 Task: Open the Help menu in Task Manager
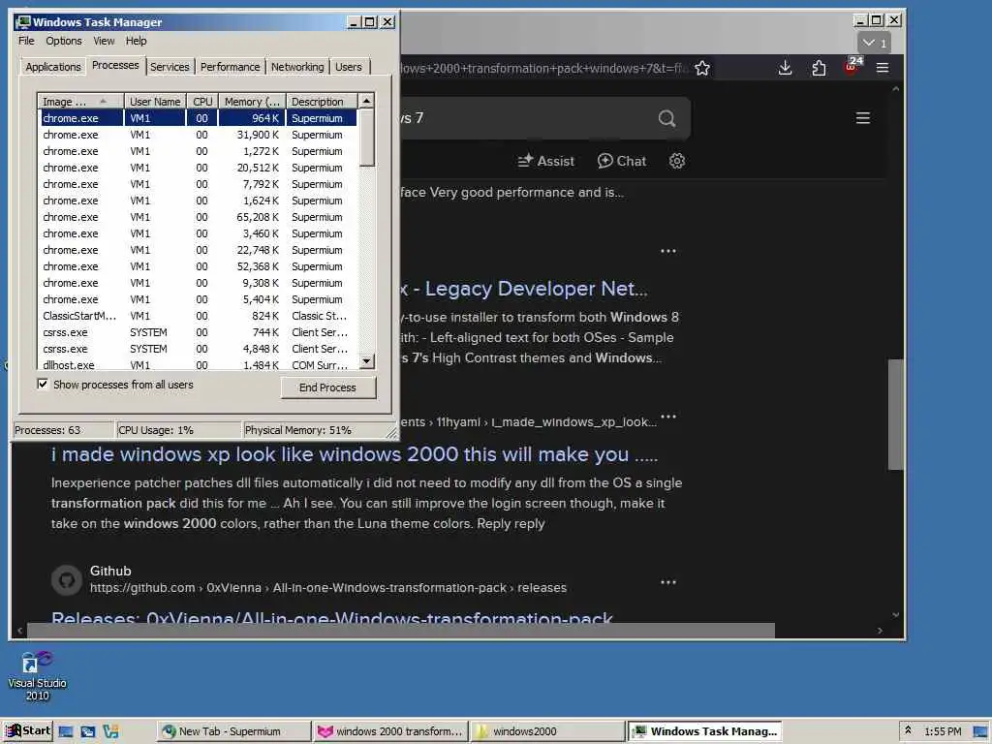pyautogui.click(x=136, y=41)
